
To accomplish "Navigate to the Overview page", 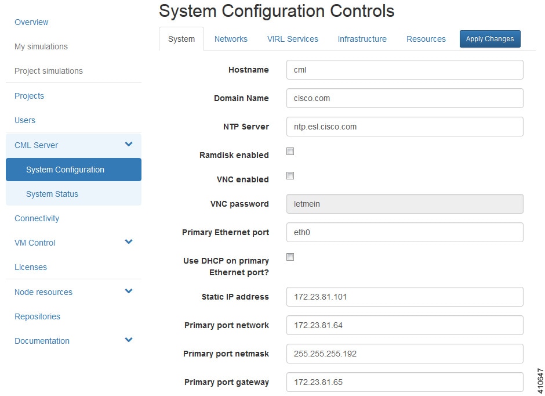I will tap(31, 22).
